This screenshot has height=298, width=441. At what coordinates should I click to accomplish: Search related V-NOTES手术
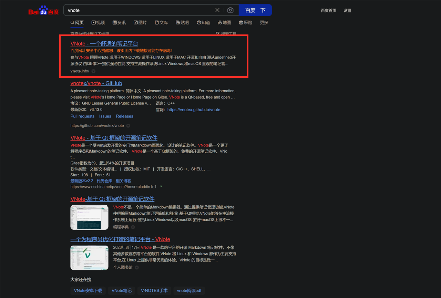(154, 291)
